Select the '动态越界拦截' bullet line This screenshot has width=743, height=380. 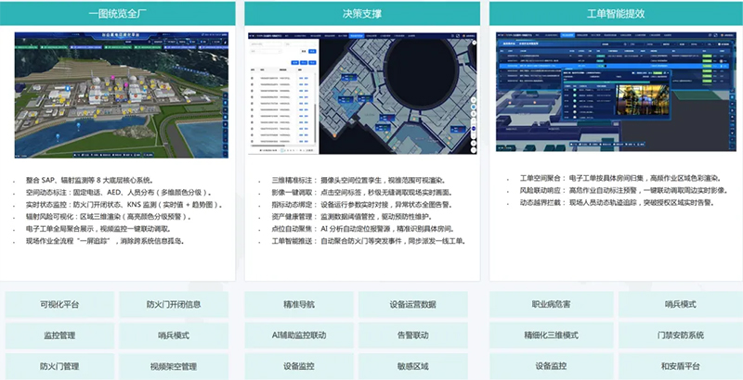617,202
